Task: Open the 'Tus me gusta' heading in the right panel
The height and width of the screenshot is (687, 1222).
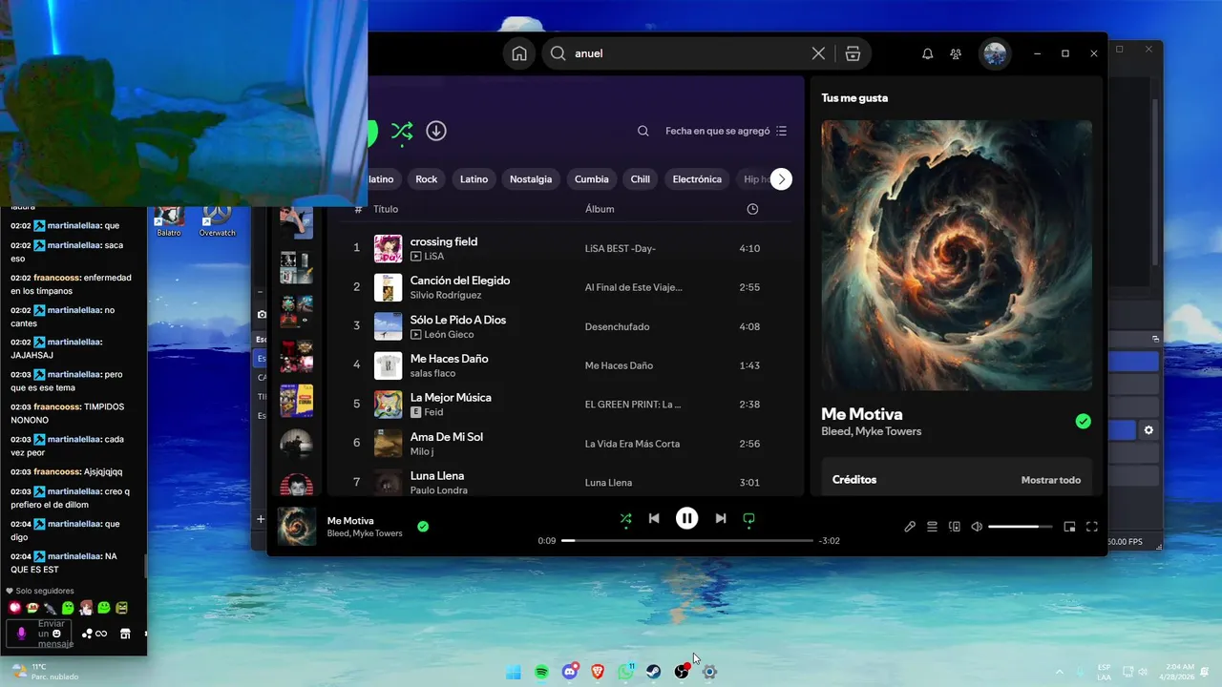Action: (x=854, y=97)
